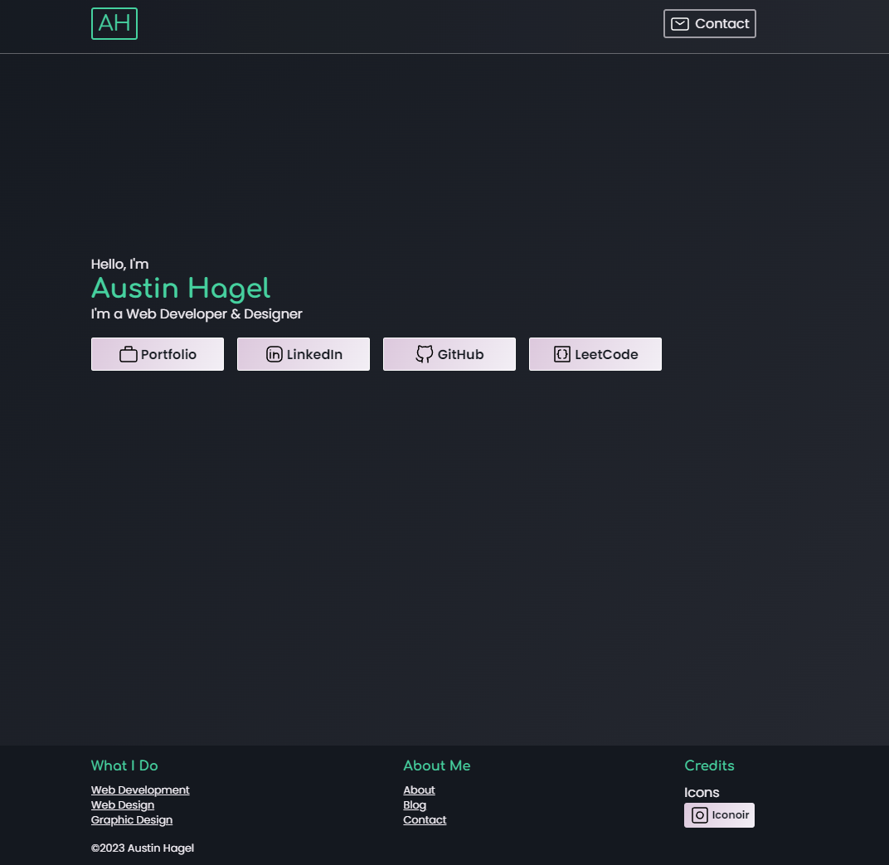Image resolution: width=889 pixels, height=865 pixels.
Task: Open the Web Development link
Action: (140, 790)
